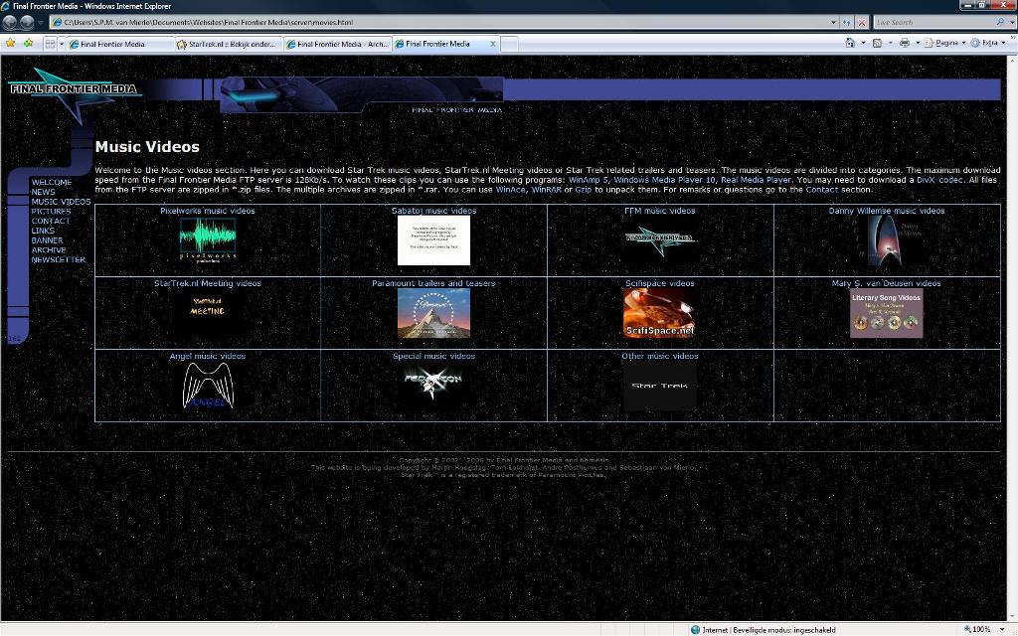Expand the search provider dropdown arrow
The height and width of the screenshot is (636, 1018).
pos(1011,22)
